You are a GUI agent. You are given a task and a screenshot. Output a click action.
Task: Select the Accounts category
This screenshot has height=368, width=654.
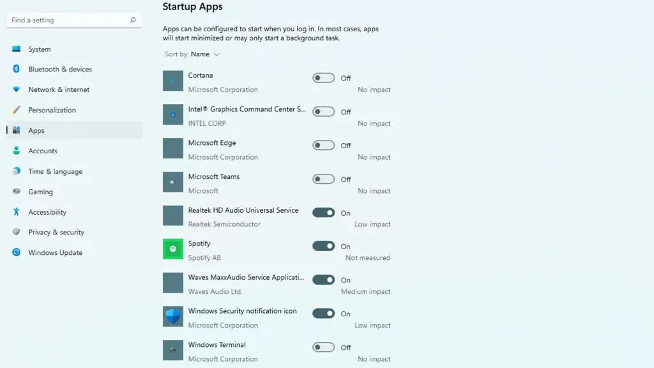pyautogui.click(x=43, y=151)
